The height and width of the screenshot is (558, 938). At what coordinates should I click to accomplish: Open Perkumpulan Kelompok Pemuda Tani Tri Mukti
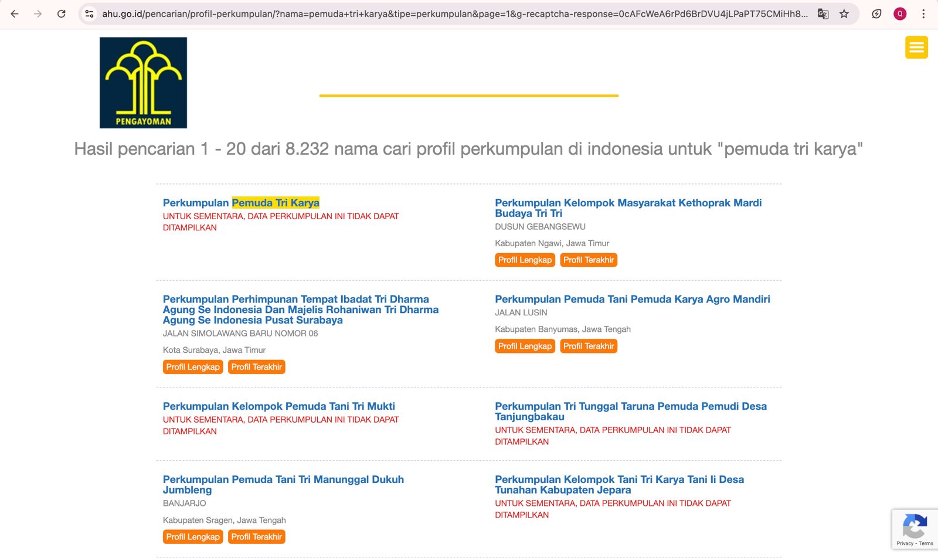coord(278,406)
